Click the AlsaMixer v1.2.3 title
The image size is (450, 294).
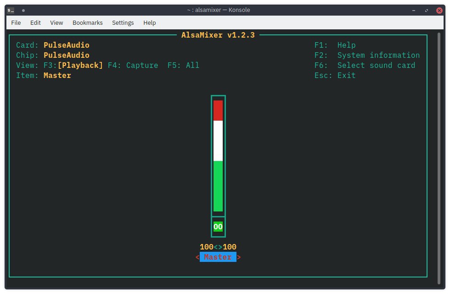[218, 35]
